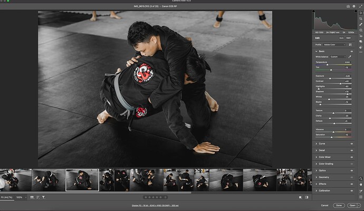Open the workflow options link at bottom
The image size is (364, 211).
coord(155,205)
